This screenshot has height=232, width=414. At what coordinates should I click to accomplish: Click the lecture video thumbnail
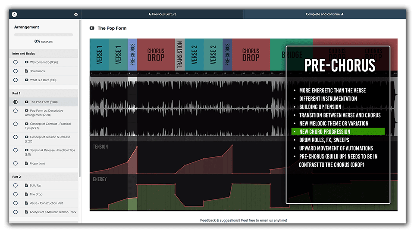(x=243, y=125)
